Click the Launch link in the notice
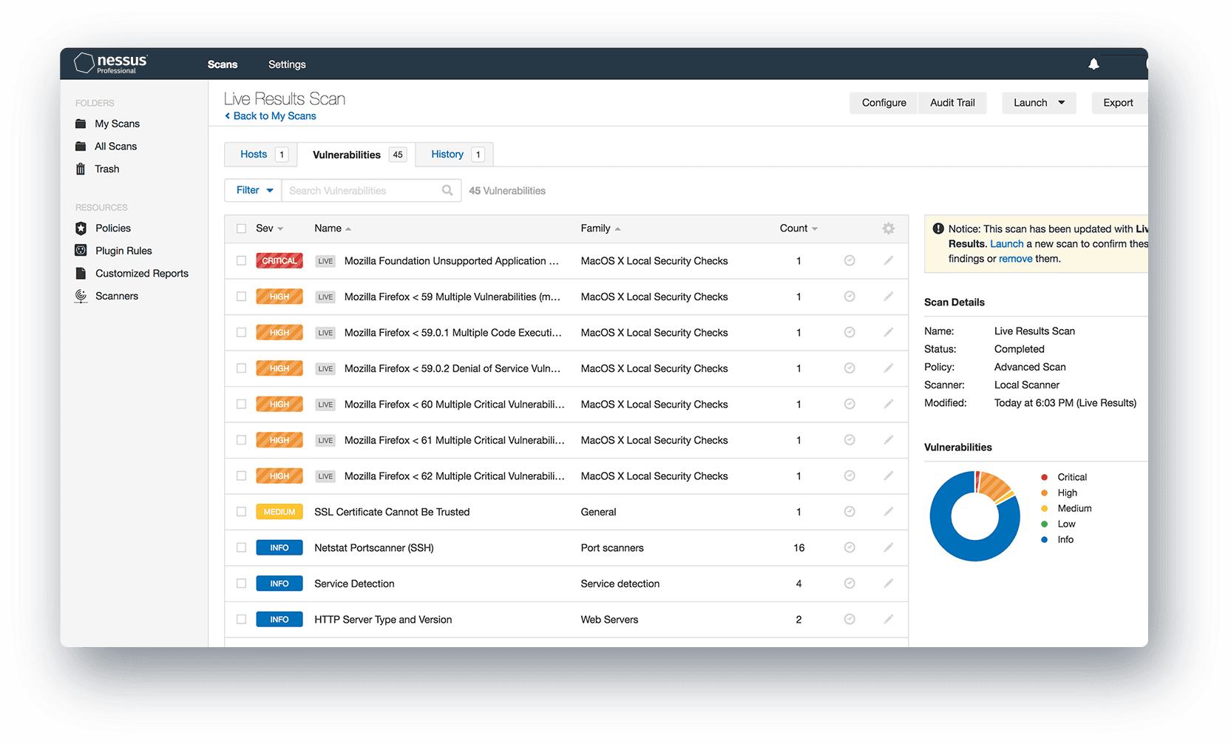Screen dimensions: 1231x744 click(1007, 244)
